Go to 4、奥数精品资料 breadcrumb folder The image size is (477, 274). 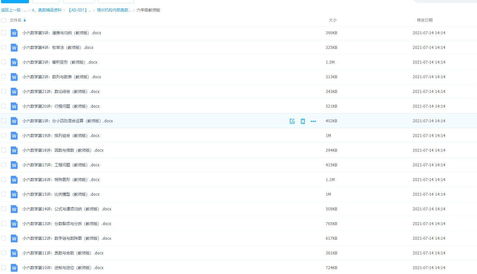tap(47, 10)
